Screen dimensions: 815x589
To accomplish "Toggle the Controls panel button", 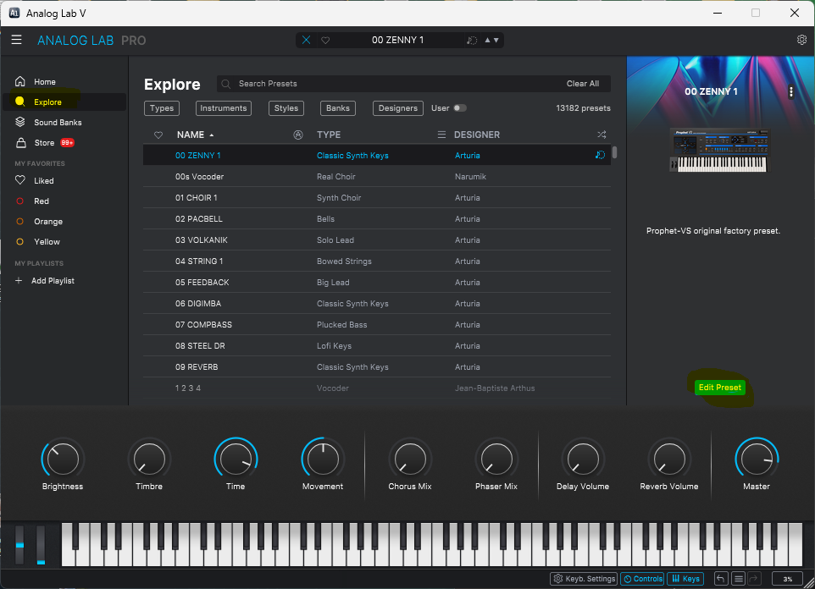I will coord(642,579).
